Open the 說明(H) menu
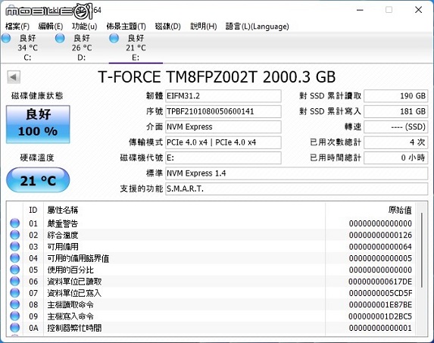Image resolution: width=434 pixels, height=343 pixels. (x=204, y=27)
